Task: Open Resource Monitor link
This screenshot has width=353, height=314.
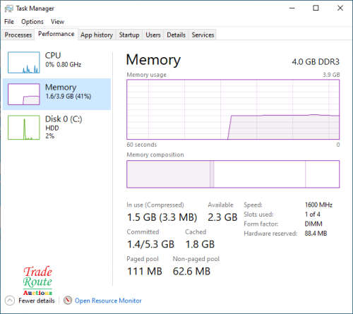Action: click(108, 301)
